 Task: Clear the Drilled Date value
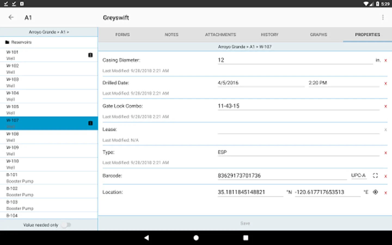point(385,84)
